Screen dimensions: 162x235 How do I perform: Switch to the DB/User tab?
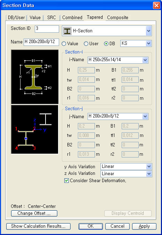[16, 18]
